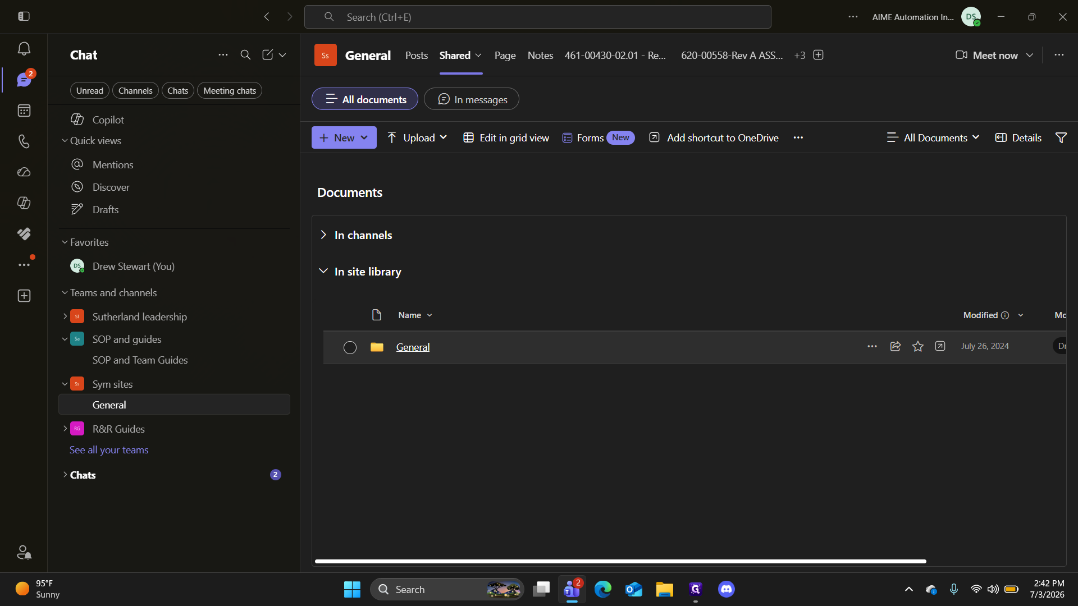1078x606 pixels.
Task: Open Discord from the taskbar
Action: tap(726, 589)
